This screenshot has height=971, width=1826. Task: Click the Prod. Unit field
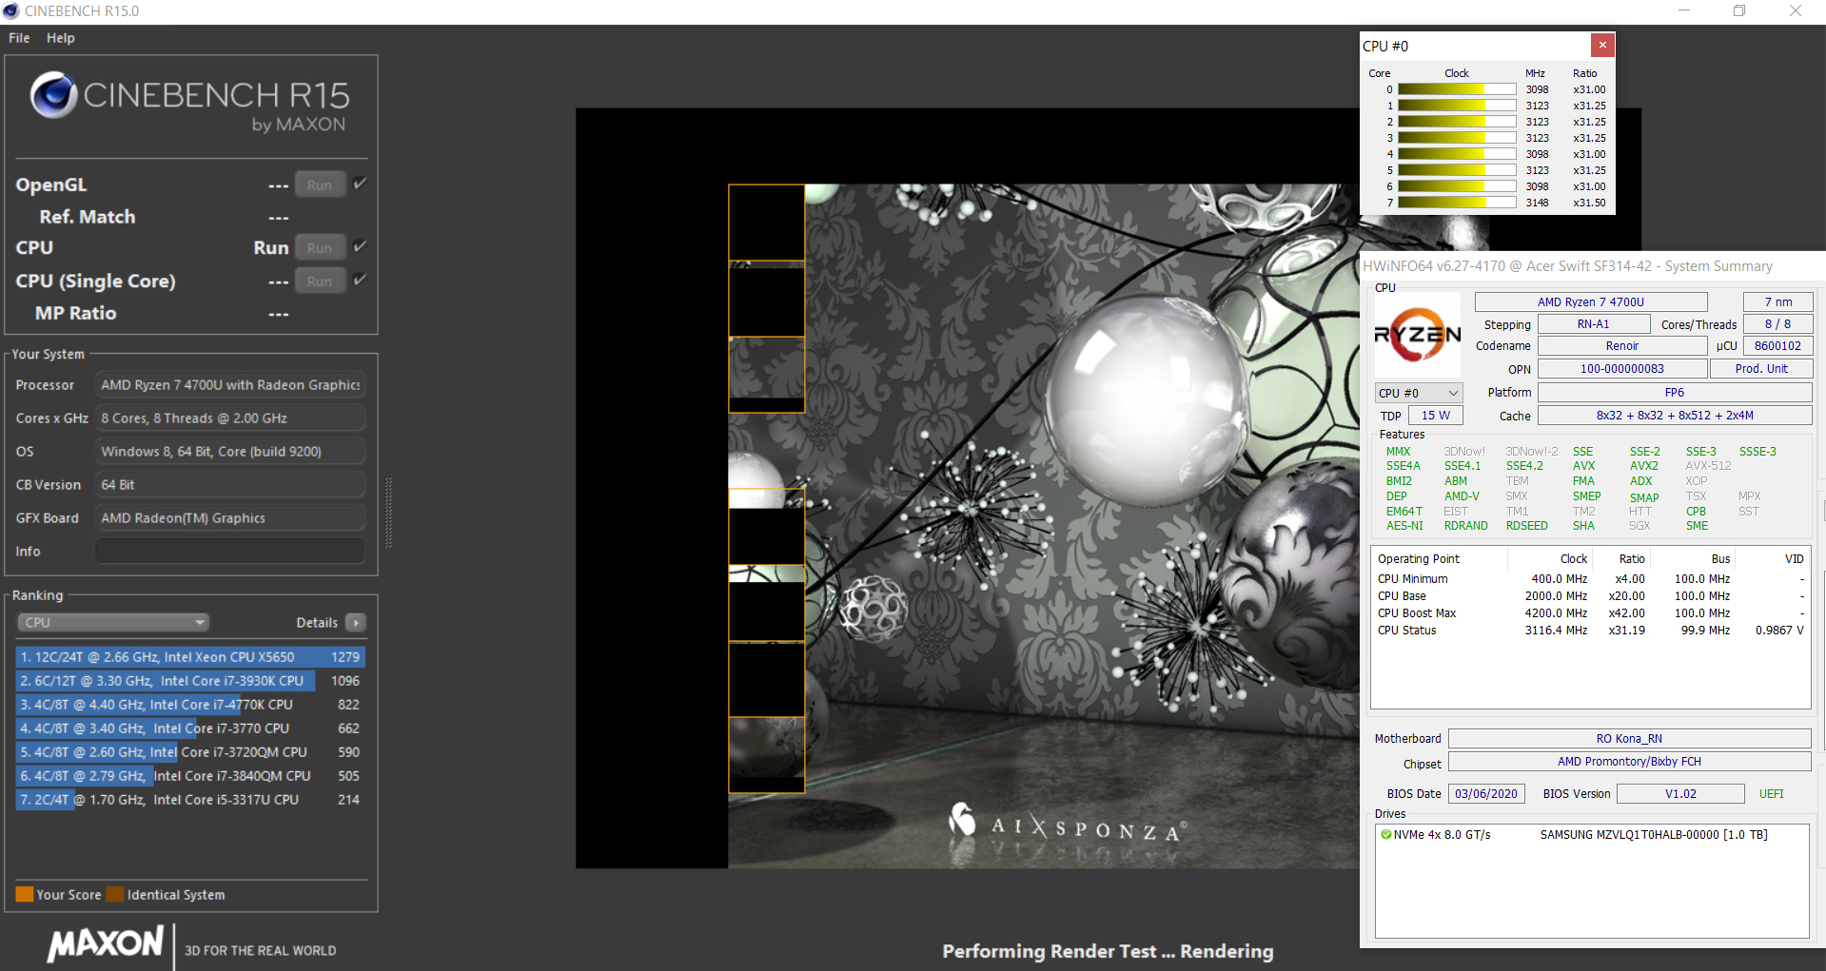pos(1761,369)
